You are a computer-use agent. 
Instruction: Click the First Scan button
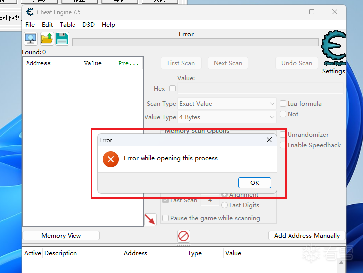pos(181,63)
